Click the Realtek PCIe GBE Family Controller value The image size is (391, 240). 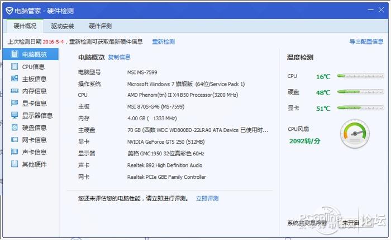tap(166, 177)
